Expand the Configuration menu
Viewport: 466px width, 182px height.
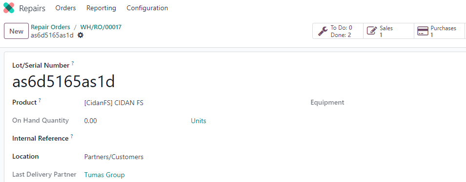click(x=147, y=8)
